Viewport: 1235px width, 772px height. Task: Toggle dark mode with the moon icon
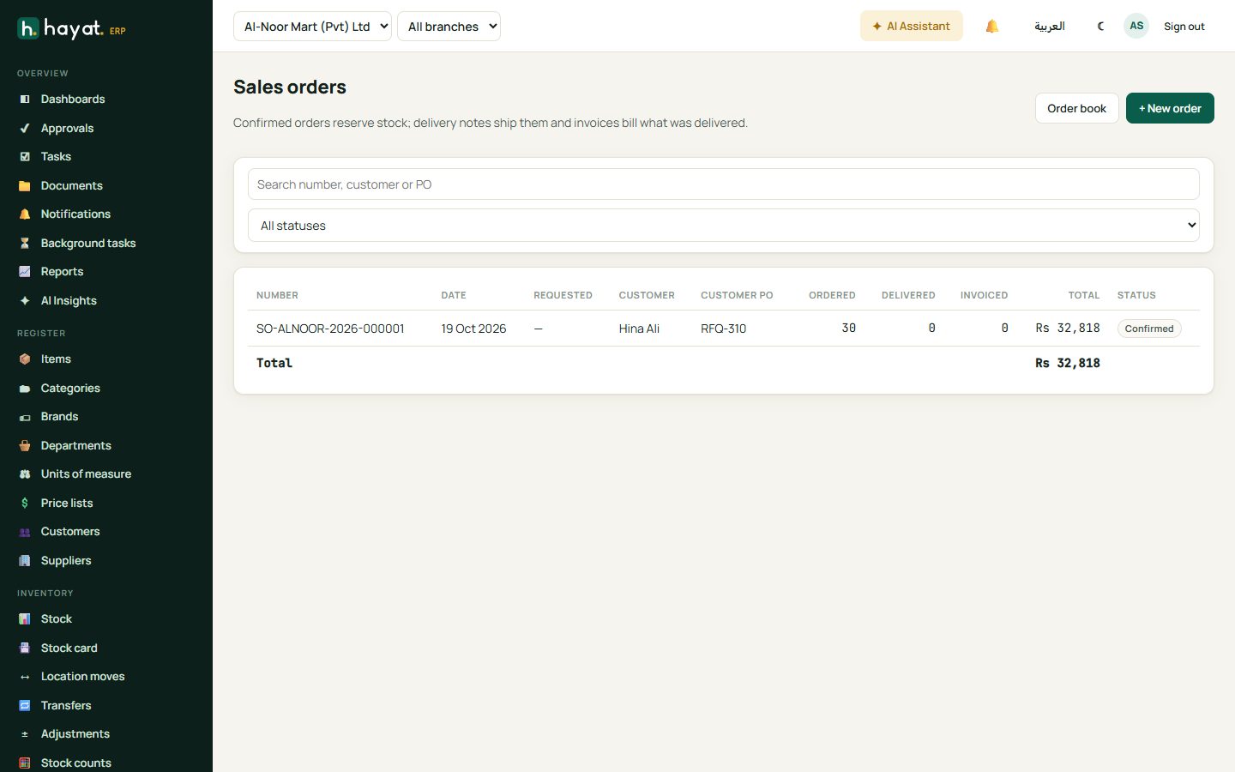tap(1100, 27)
